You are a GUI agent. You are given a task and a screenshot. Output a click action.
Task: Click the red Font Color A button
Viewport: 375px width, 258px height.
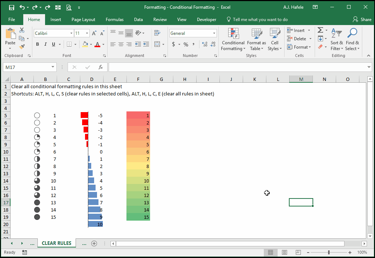point(97,44)
